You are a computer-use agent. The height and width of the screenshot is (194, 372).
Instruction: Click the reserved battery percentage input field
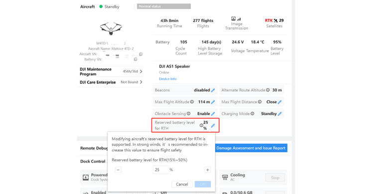click(161, 170)
